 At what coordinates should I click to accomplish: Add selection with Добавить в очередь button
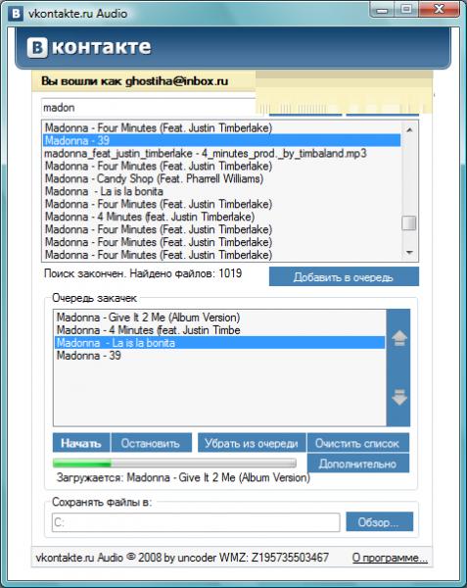pyautogui.click(x=344, y=276)
